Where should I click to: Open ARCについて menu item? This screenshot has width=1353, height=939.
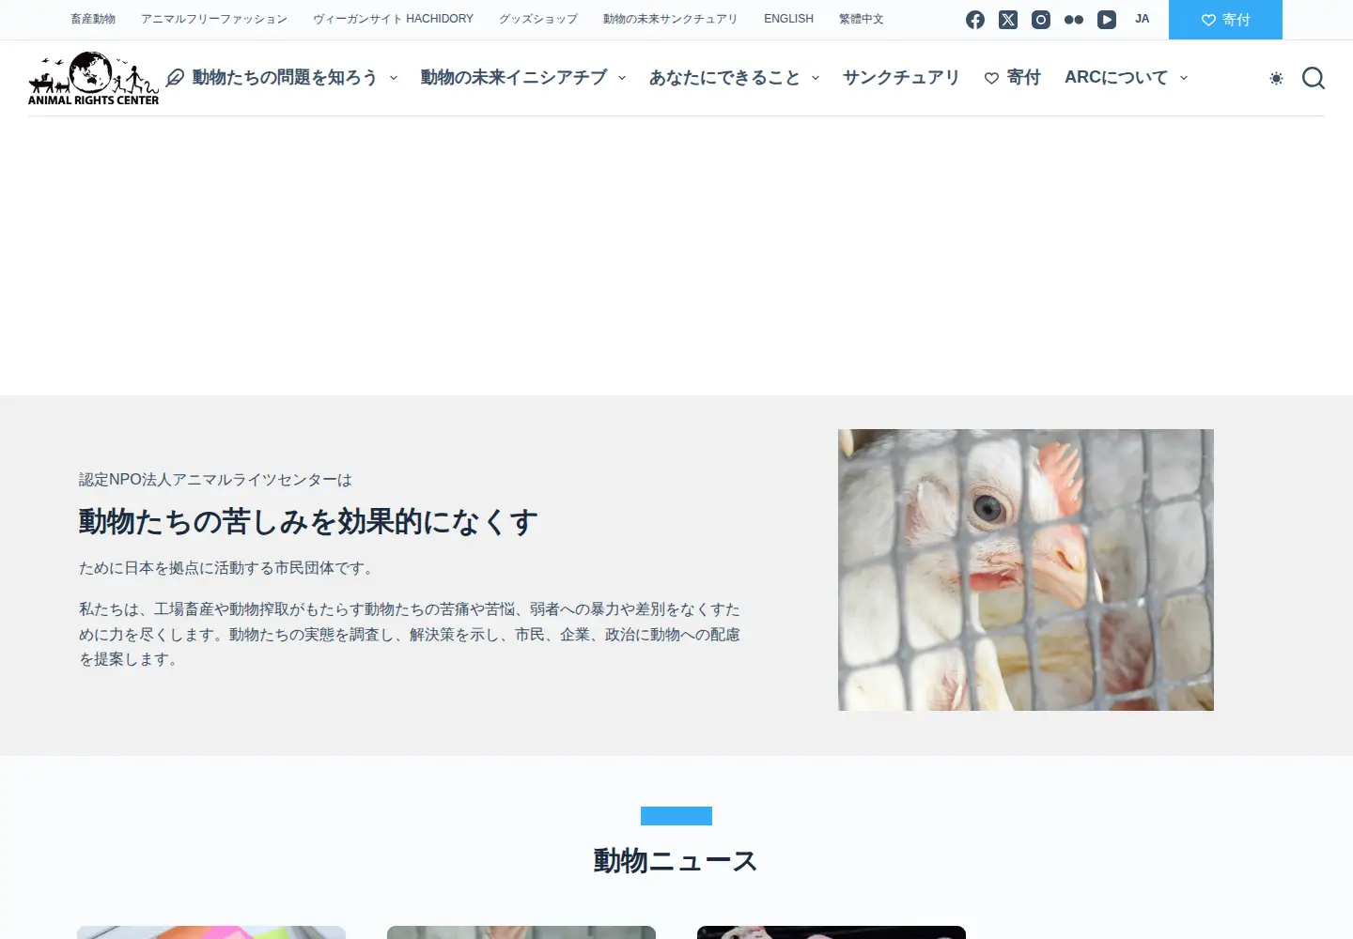point(1116,77)
